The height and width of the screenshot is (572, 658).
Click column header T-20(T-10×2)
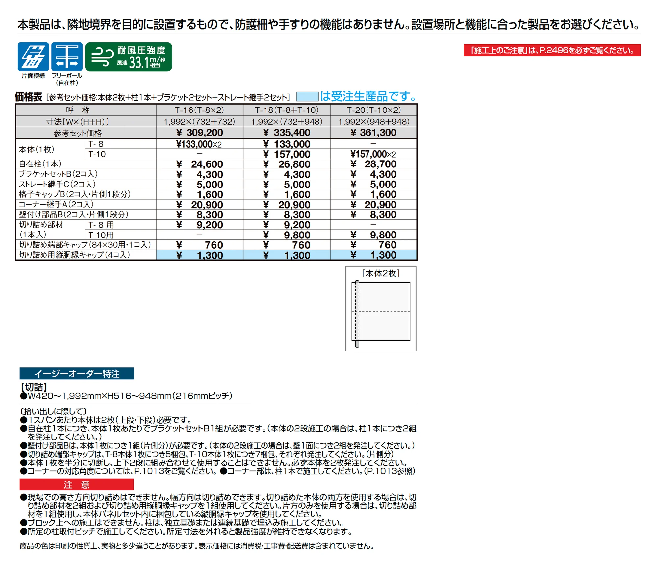pyautogui.click(x=373, y=110)
